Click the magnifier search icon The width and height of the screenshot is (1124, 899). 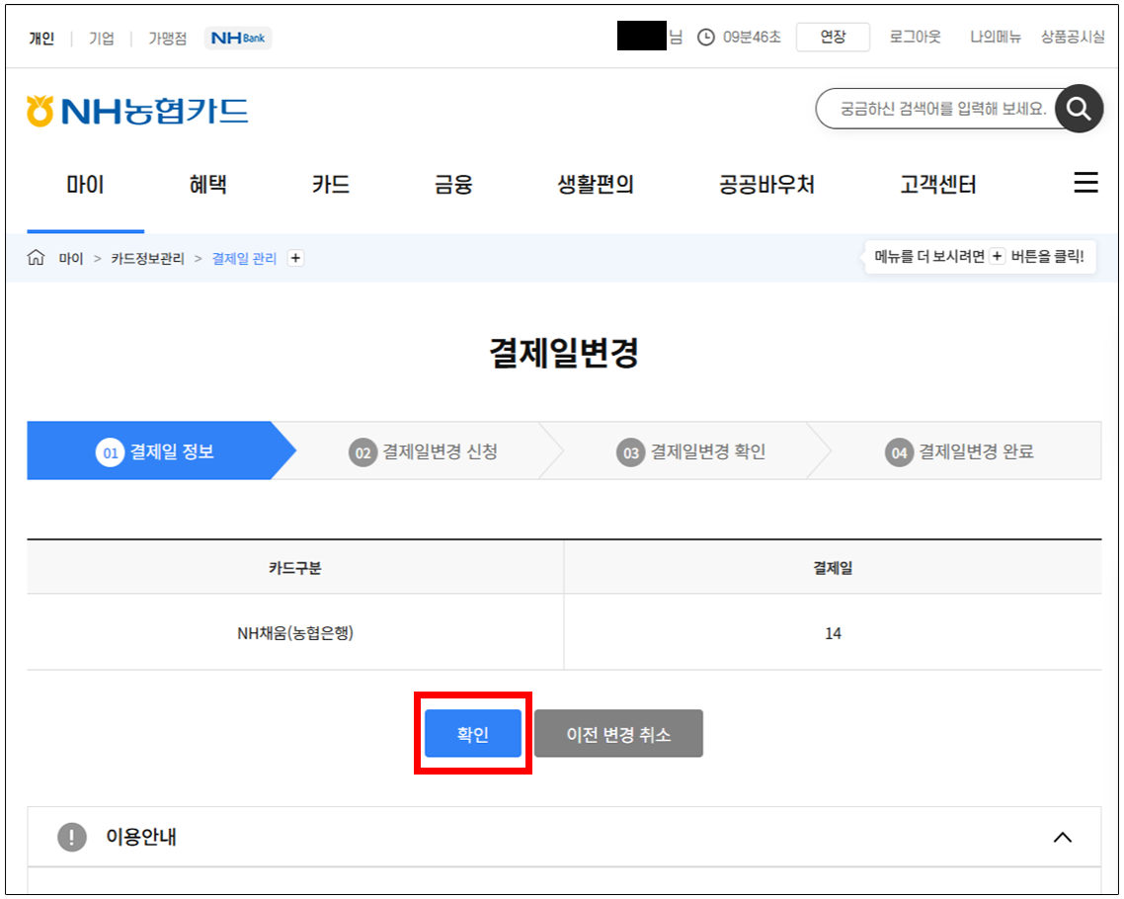coord(1078,109)
